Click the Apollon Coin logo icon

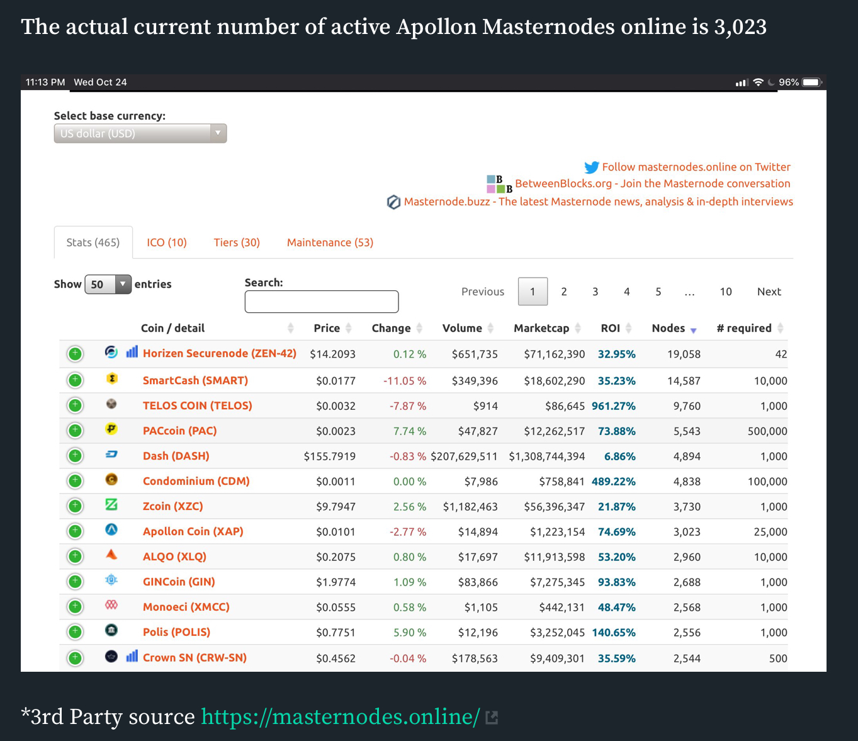click(x=111, y=530)
